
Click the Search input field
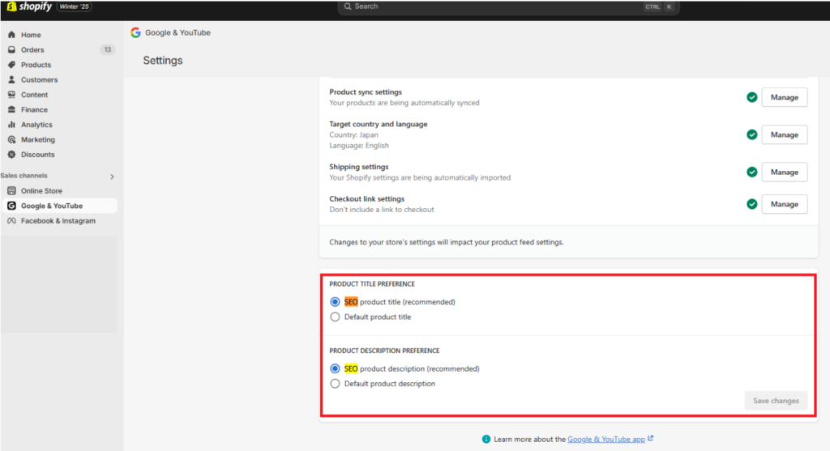point(508,6)
